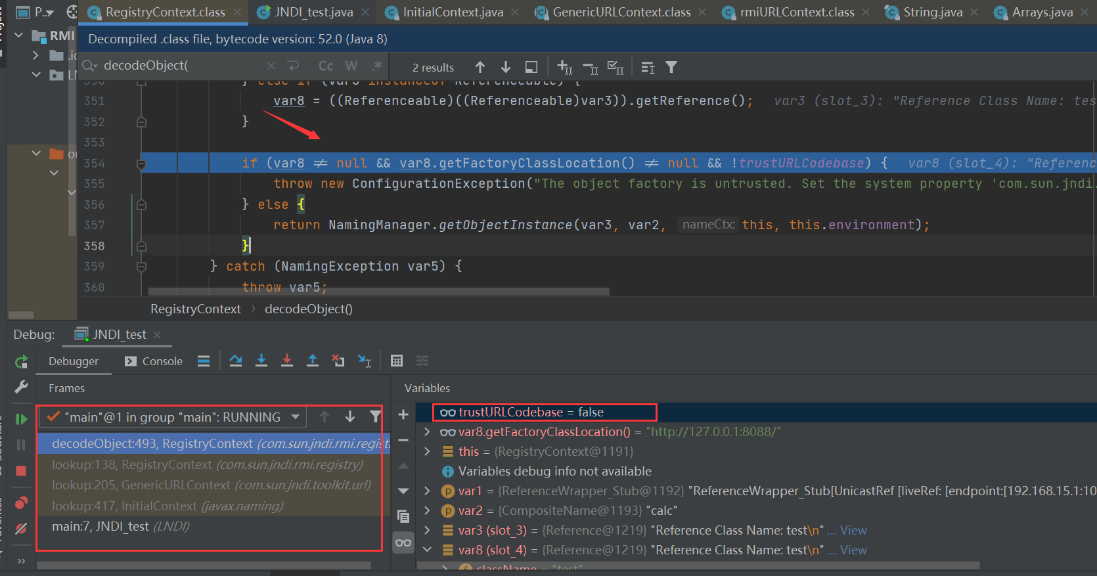Open the Arrays.java tab
1097x576 pixels.
(1042, 12)
